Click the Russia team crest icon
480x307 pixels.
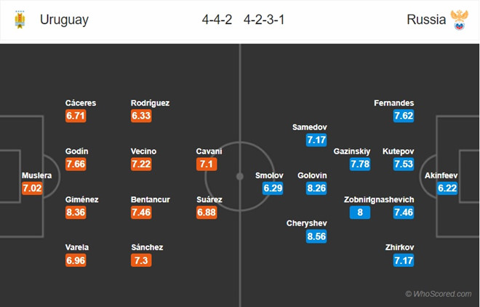(460, 20)
